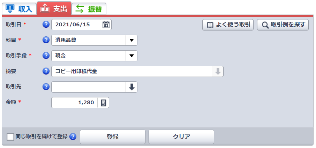Click the help icon beside 科目
The height and width of the screenshot is (148, 316).
(46, 40)
